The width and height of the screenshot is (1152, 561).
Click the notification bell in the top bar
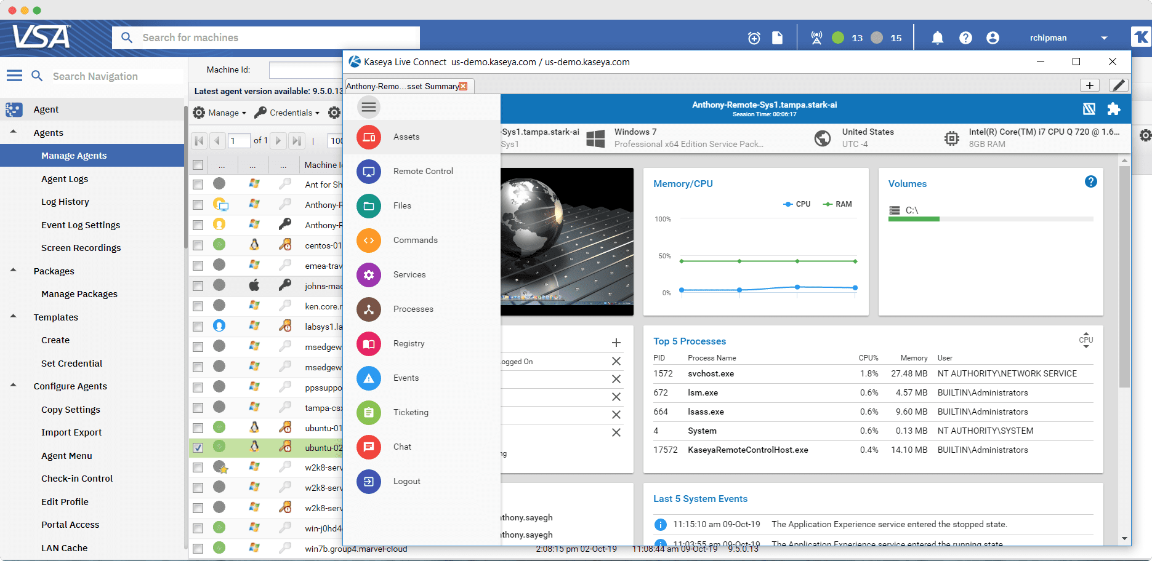click(x=937, y=38)
